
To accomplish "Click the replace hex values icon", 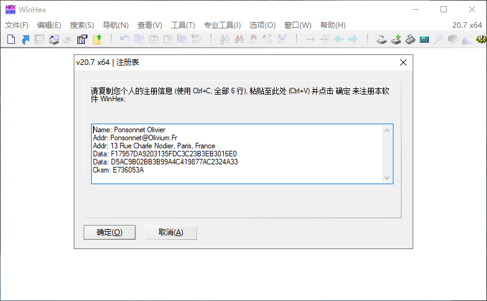I will coord(282,40).
